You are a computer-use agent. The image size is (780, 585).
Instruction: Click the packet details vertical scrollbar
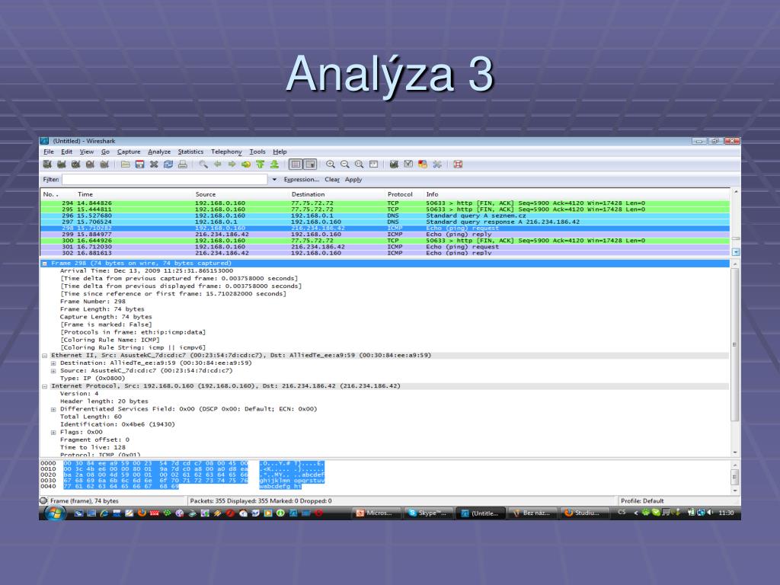(735, 345)
